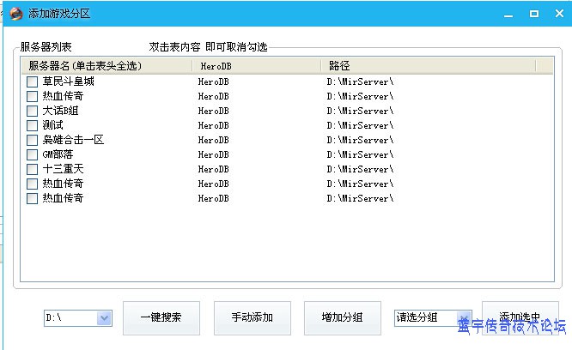Screen dimensions: 572x350
Task: Check the 十三重天 server checkbox
Action: pos(32,169)
